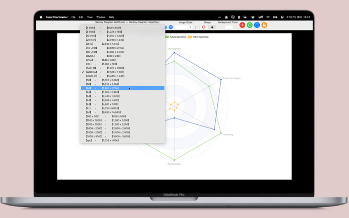
Task: Choose the QVGA 320 x 240 preset
Action: [x=123, y=56]
